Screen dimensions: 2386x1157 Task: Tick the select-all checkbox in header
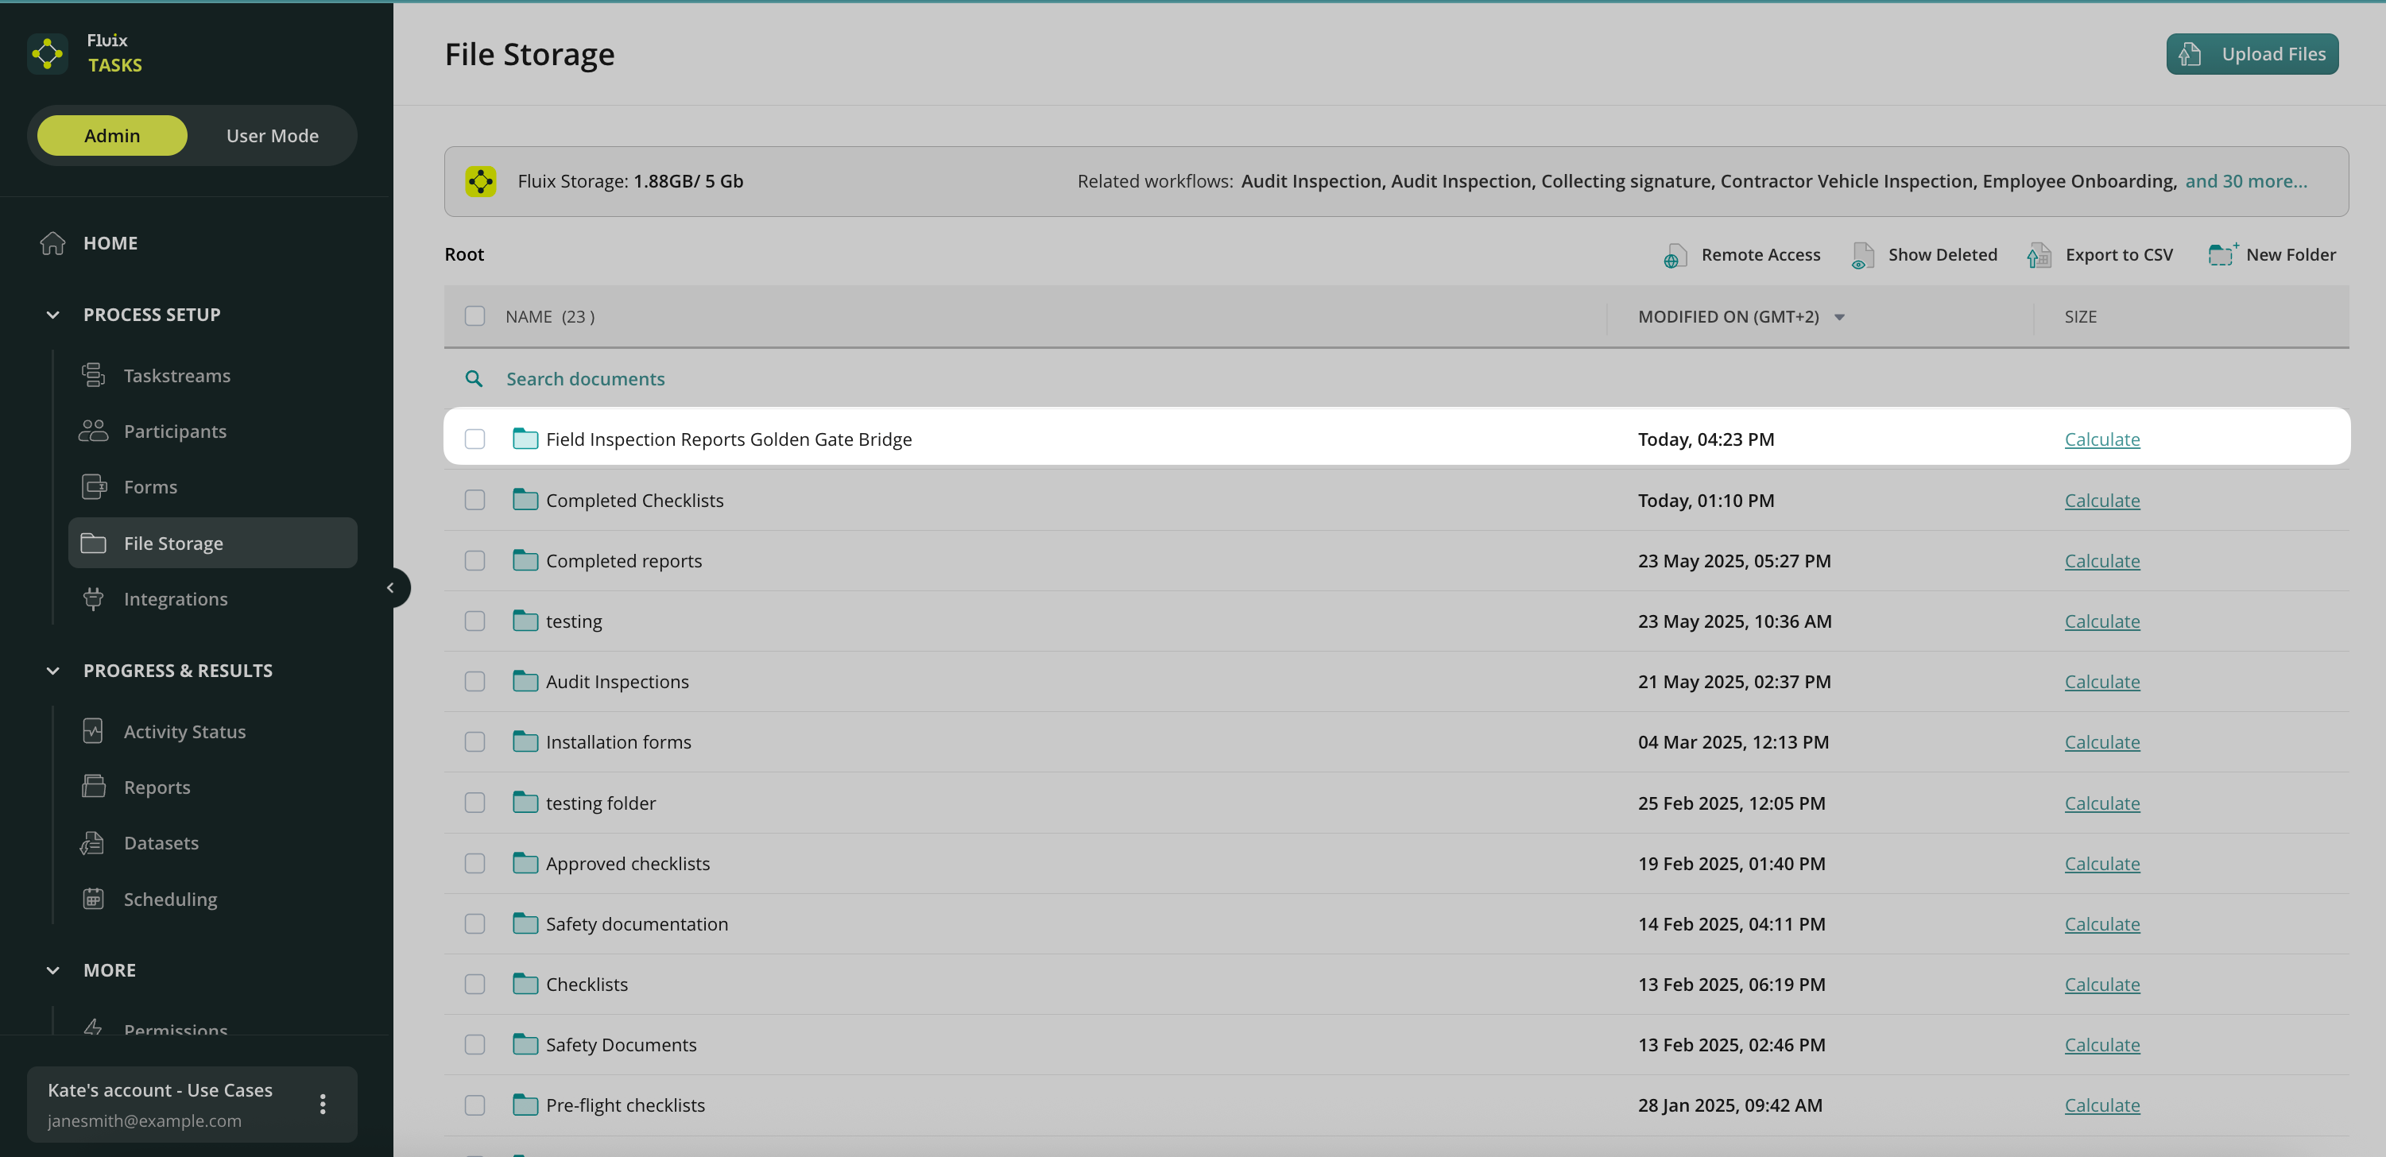click(474, 317)
